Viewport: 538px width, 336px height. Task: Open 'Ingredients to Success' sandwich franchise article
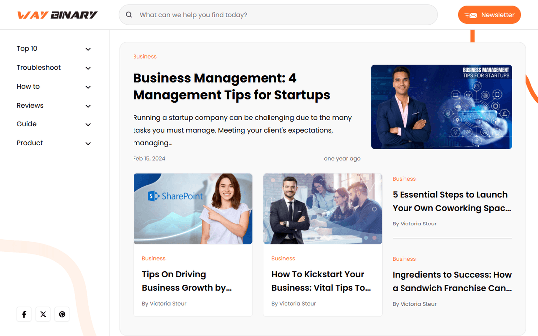pos(452,281)
